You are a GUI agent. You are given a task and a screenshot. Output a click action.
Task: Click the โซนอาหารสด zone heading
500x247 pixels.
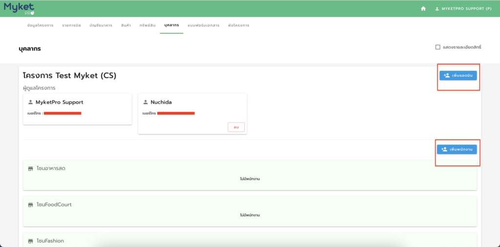pyautogui.click(x=51, y=168)
